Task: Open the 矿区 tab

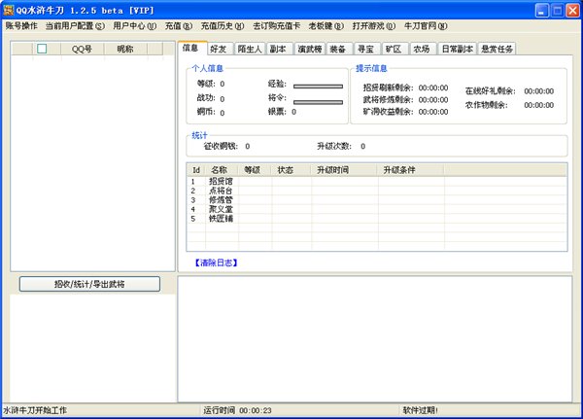Action: pos(394,48)
